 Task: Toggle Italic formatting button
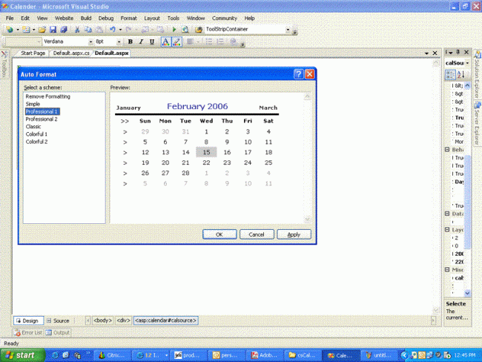[x=141, y=42]
